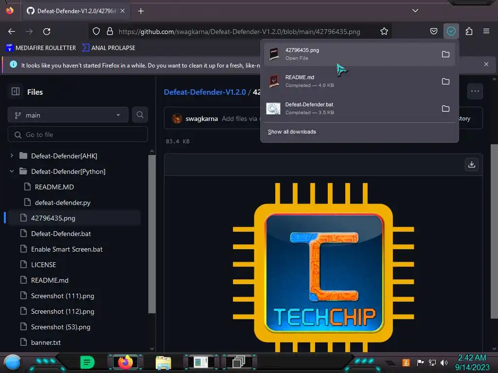This screenshot has height=373, width=498.
Task: Click the TechChip image preview
Action: [x=323, y=268]
